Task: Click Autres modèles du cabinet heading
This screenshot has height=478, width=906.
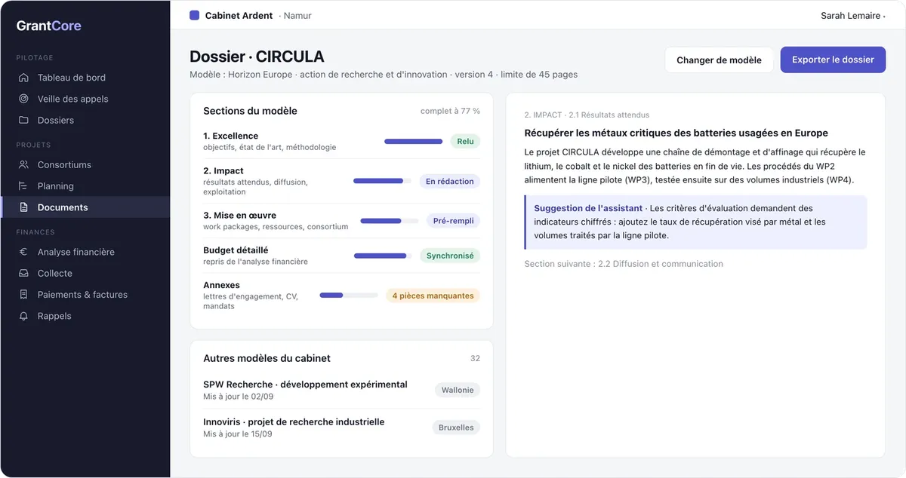Action: [267, 359]
